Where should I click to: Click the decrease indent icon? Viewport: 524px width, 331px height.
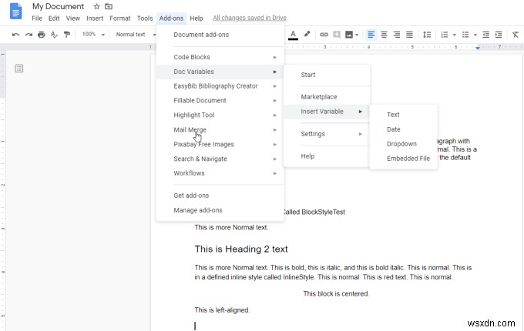pos(486,35)
